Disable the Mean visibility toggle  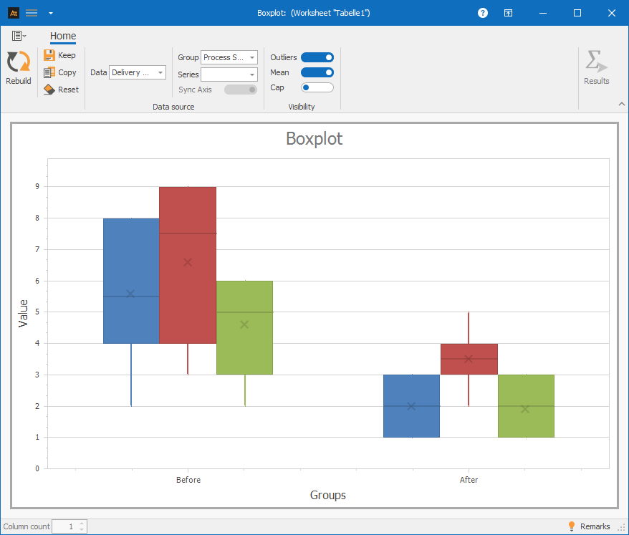317,72
